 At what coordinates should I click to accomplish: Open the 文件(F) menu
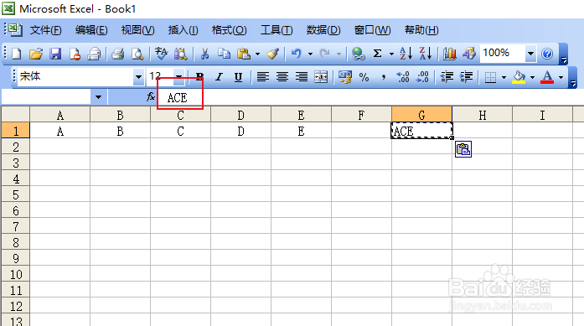(45, 30)
